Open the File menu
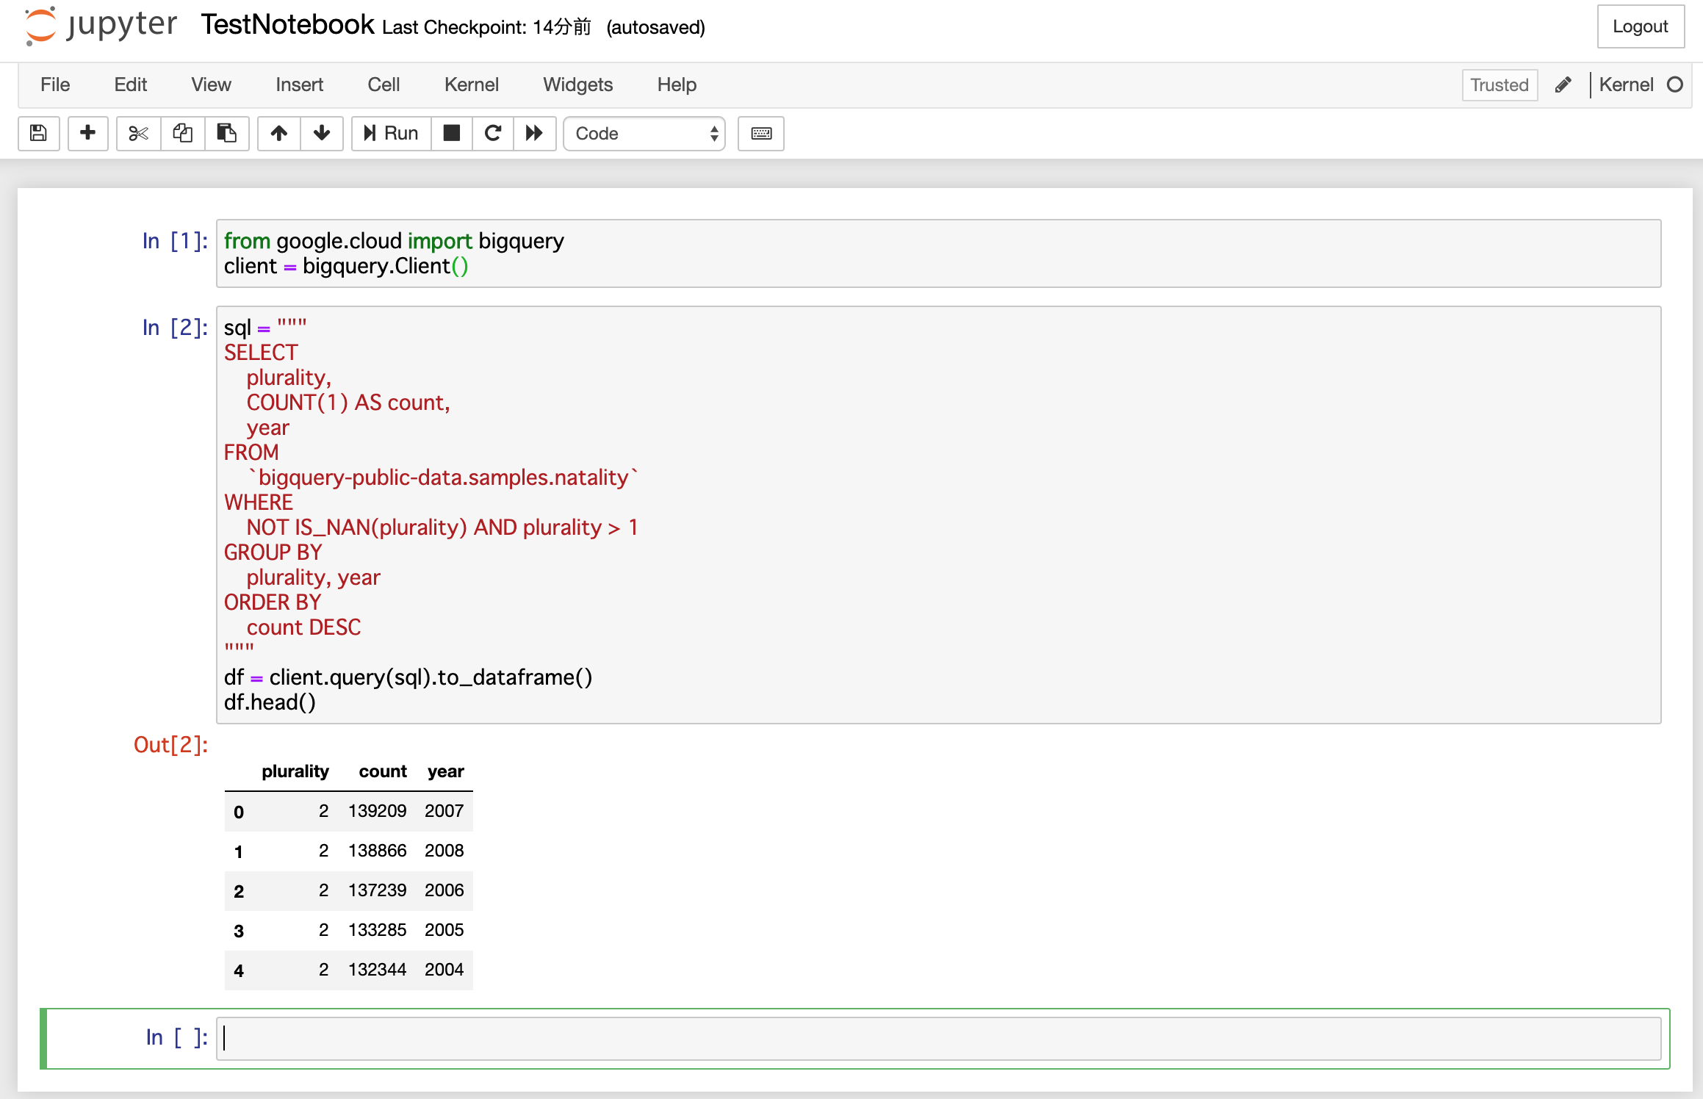 pos(54,84)
